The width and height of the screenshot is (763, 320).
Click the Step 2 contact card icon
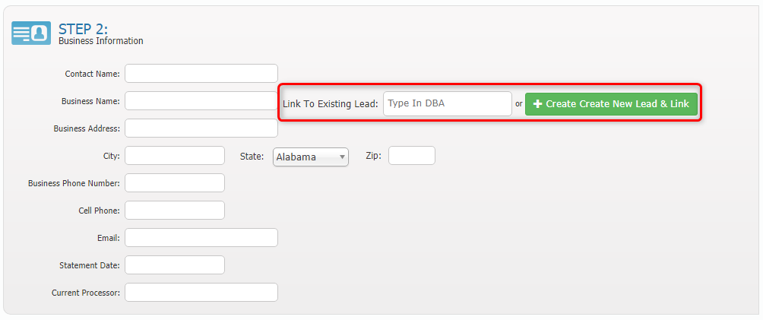pos(31,33)
